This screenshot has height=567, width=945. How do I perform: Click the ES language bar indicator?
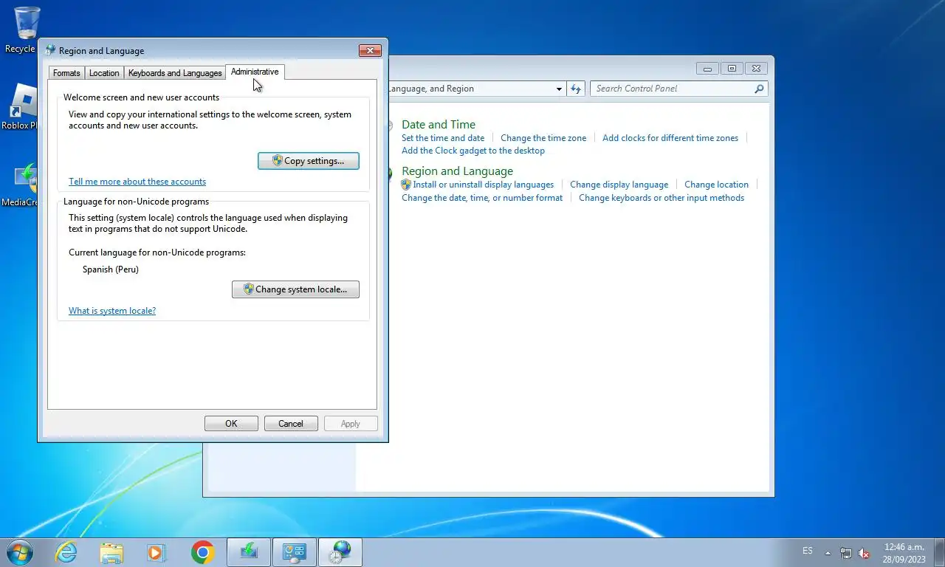tap(808, 551)
